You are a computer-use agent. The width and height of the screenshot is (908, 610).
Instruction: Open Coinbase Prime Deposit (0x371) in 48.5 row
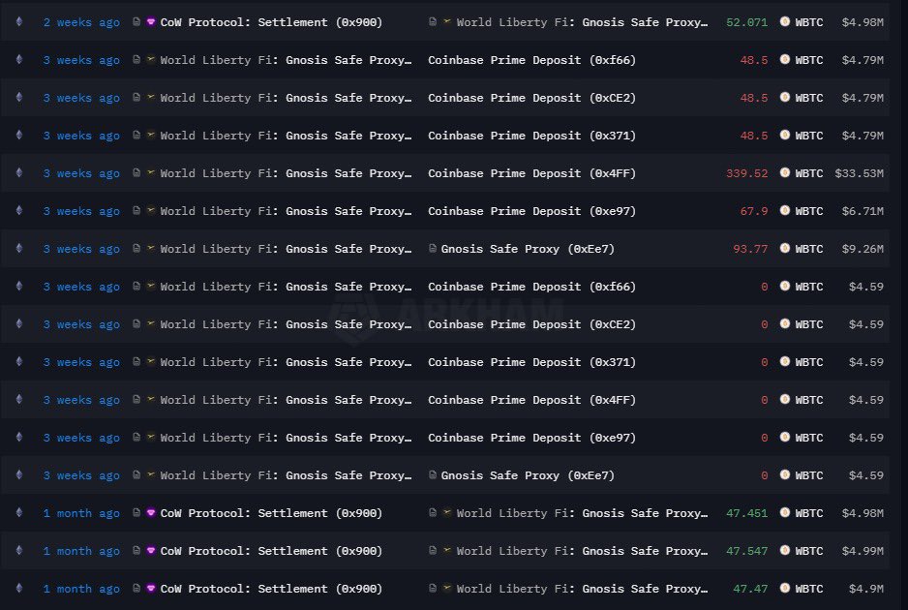tap(531, 136)
